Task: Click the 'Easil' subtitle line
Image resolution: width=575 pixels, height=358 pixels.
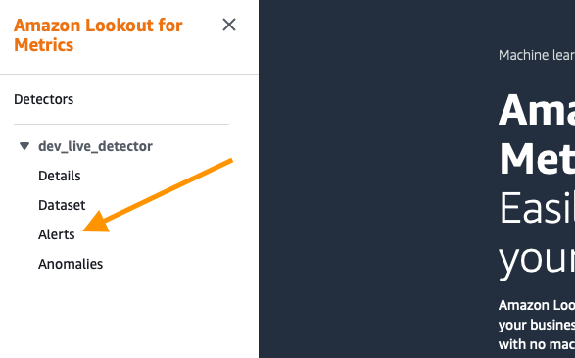Action: 537,208
